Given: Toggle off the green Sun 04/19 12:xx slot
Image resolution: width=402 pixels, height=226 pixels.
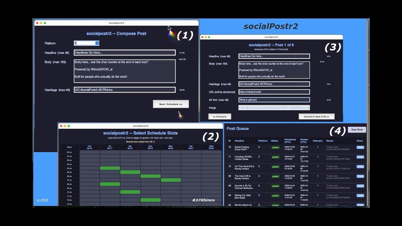Looking at the screenshot, I should click(150, 200).
